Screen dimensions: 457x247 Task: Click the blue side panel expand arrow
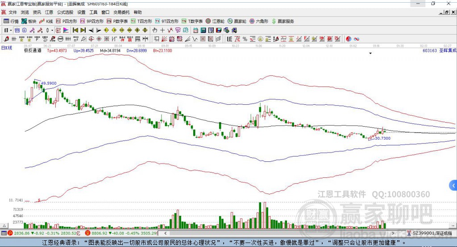tap(453, 185)
